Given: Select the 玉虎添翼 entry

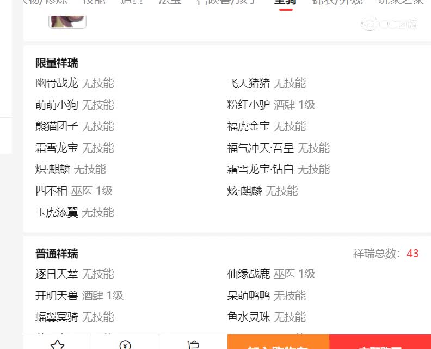Looking at the screenshot, I should tap(57, 212).
